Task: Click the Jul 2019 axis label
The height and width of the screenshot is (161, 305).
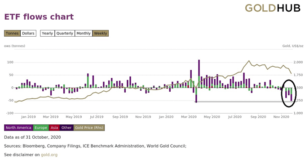Action: [x=97, y=117]
